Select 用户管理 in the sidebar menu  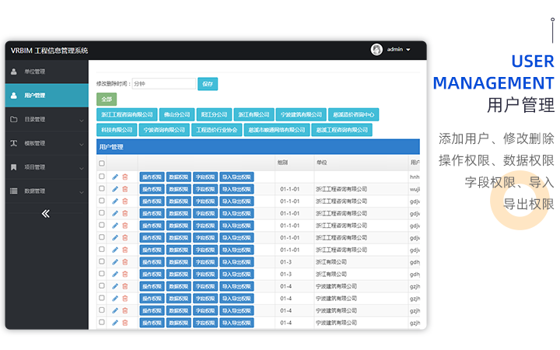click(x=35, y=96)
